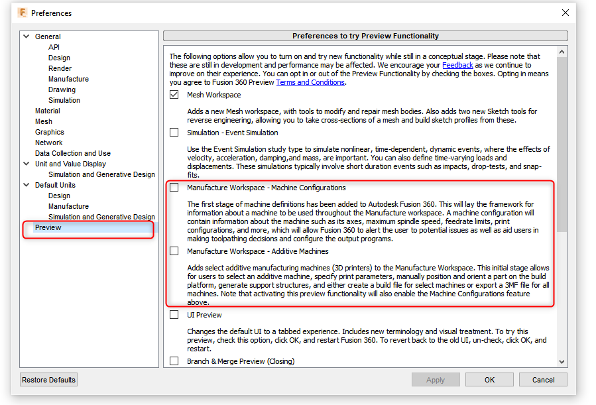
Task: Select API under General
Action: [54, 47]
